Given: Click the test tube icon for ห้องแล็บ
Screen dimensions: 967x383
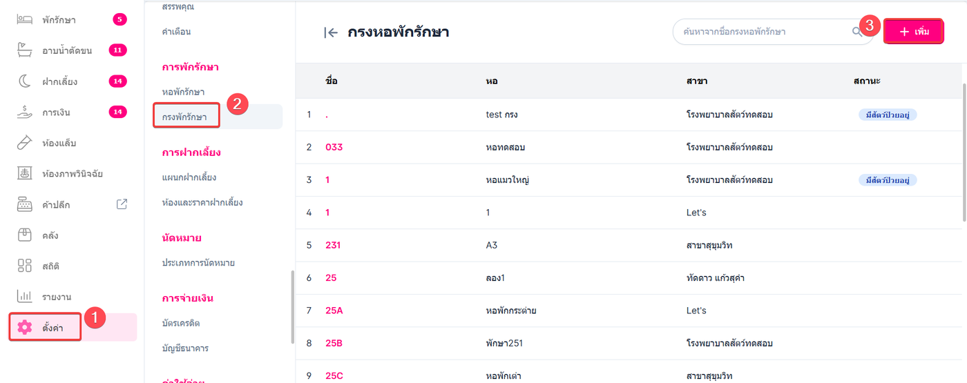Looking at the screenshot, I should [x=25, y=143].
